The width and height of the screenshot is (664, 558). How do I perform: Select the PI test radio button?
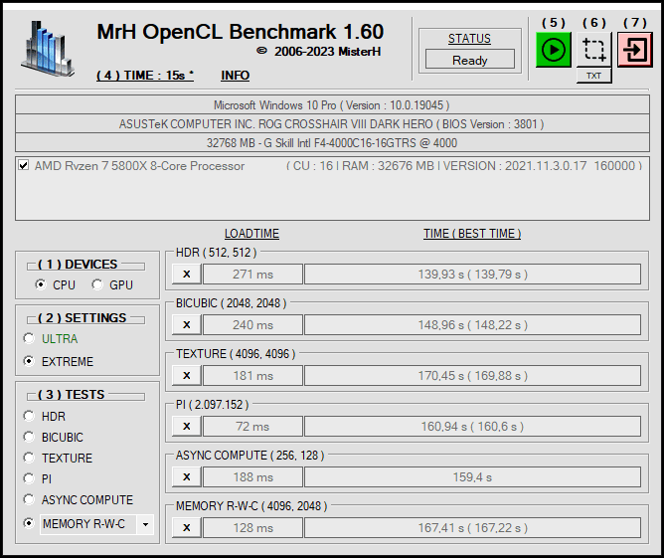tap(29, 478)
